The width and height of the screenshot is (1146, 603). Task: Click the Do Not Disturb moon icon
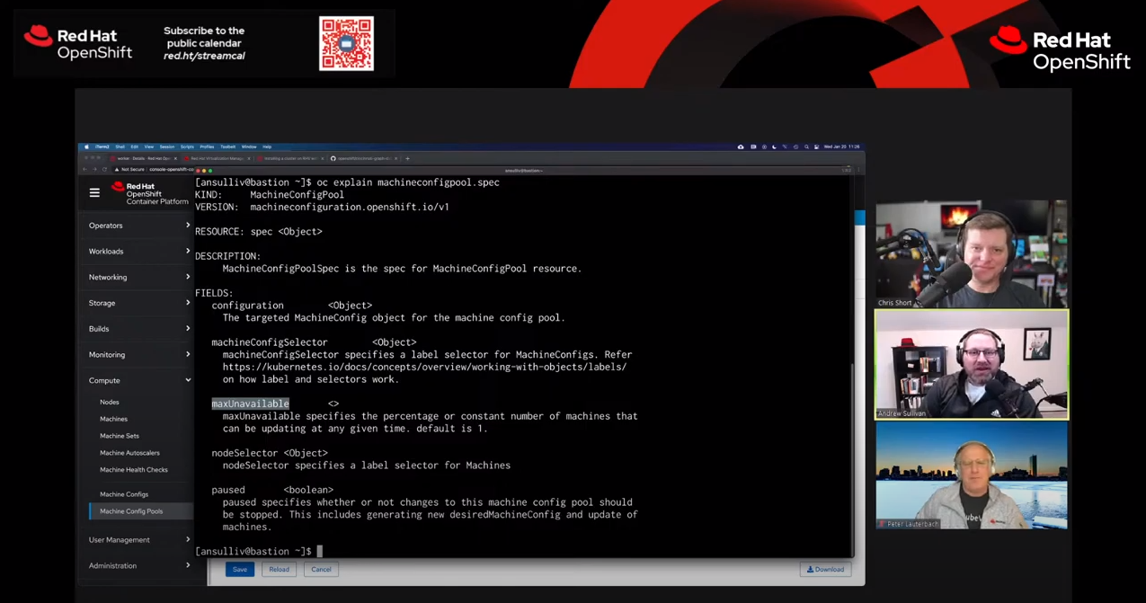(774, 146)
